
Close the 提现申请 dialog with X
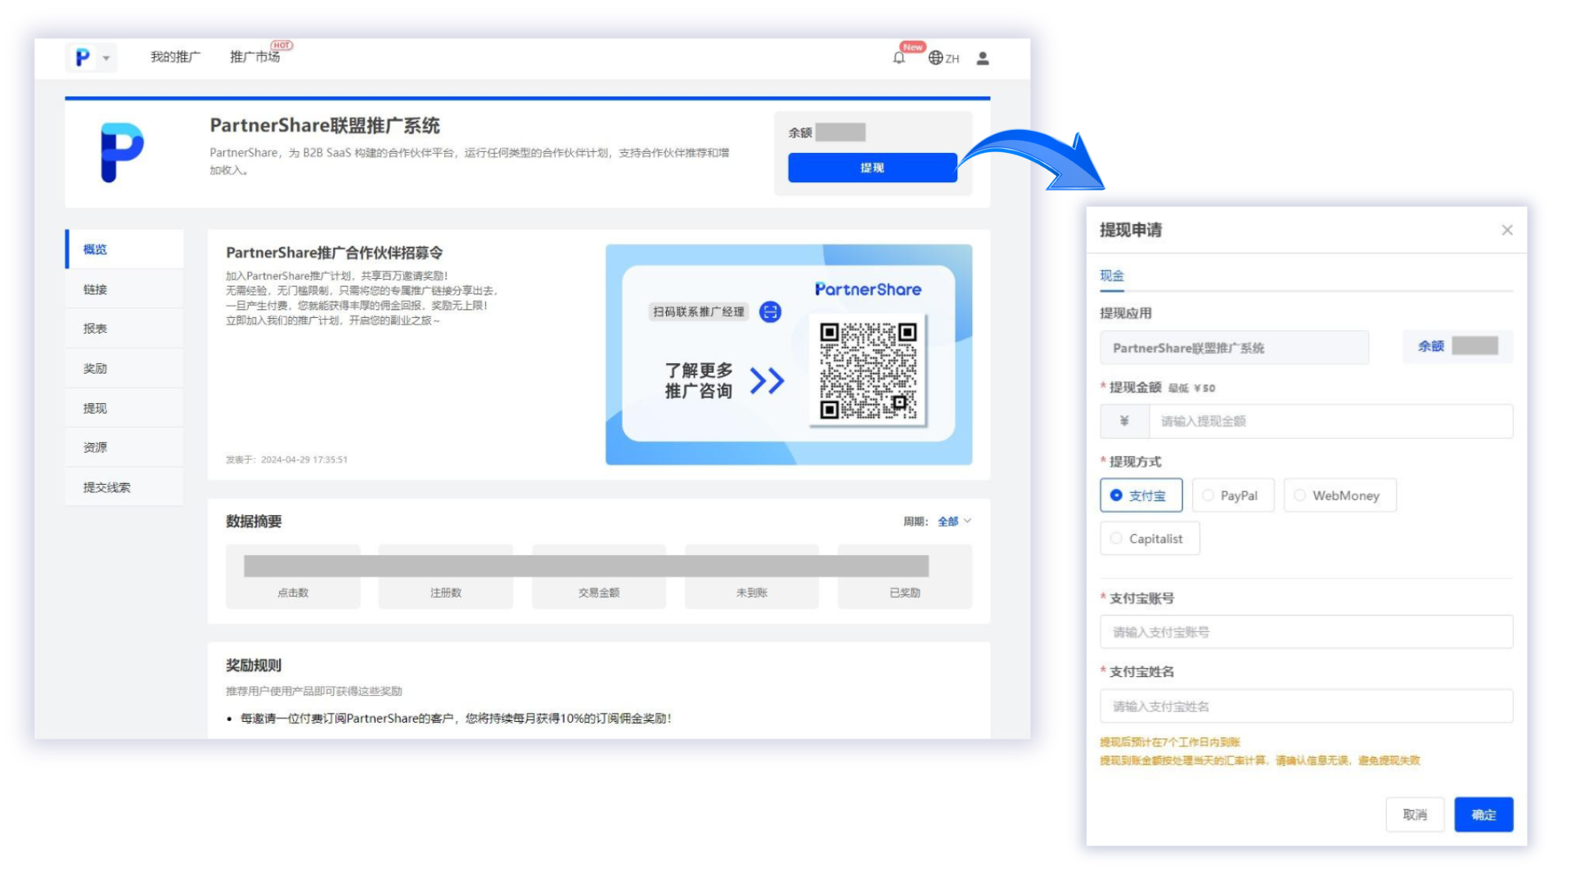[x=1506, y=231]
